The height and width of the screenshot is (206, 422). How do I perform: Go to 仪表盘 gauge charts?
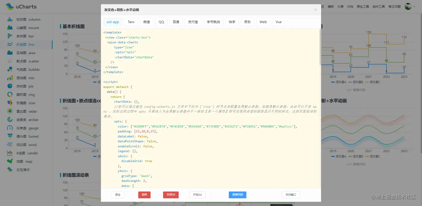pos(26,128)
